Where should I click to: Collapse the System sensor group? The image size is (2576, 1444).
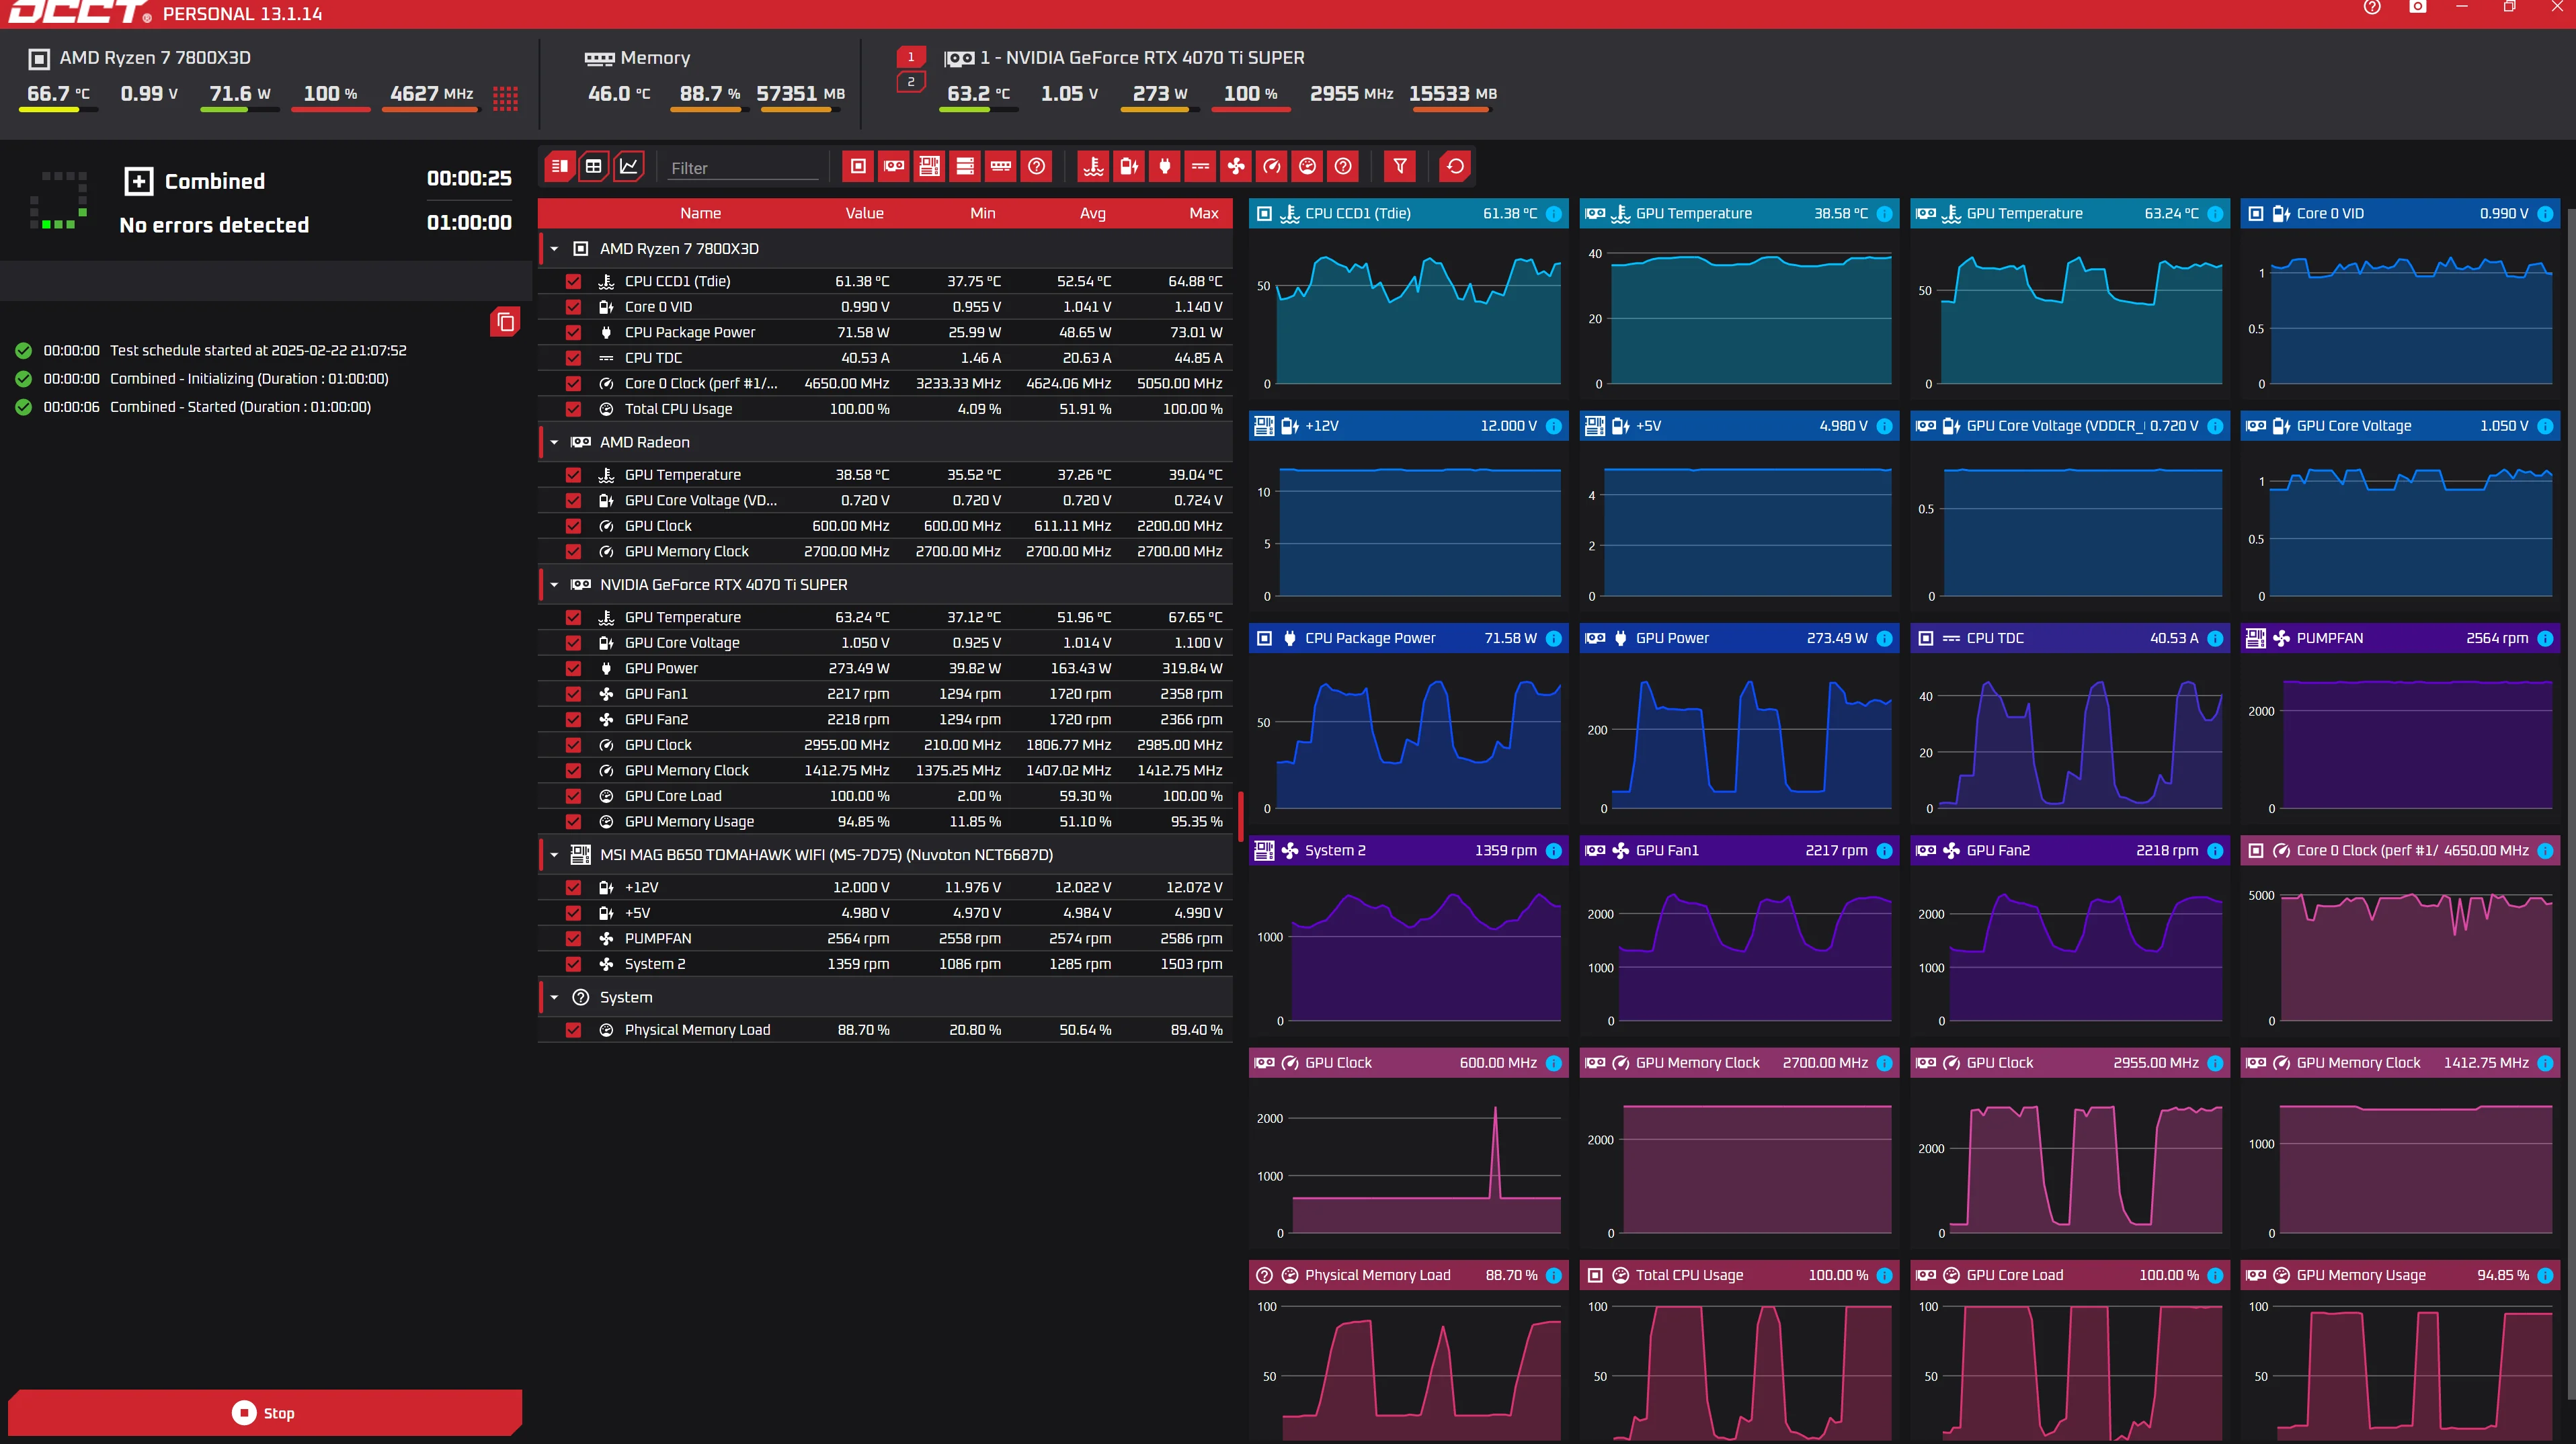[x=554, y=997]
